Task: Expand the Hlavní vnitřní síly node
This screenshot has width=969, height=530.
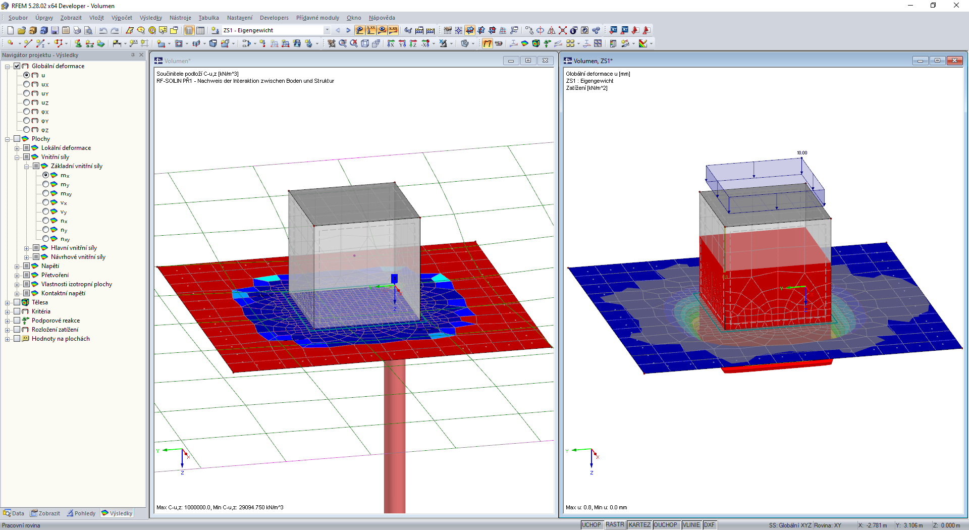Action: 27,248
